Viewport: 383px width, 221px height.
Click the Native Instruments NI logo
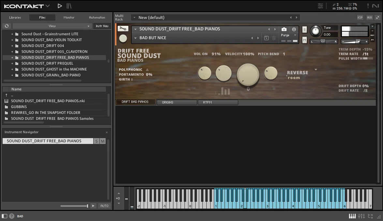tap(376, 6)
